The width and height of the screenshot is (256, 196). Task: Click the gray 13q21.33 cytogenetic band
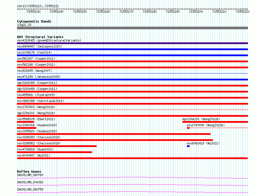(132, 28)
